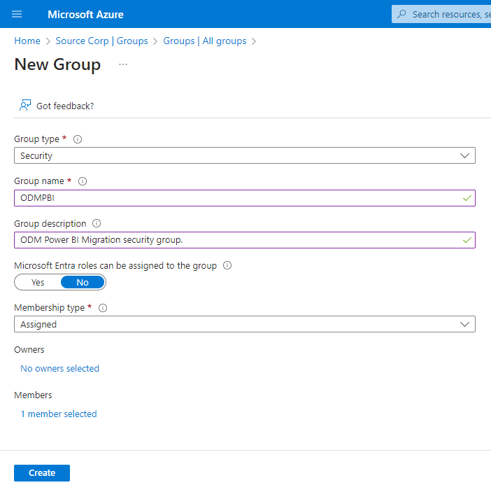Show info for Group name

click(83, 181)
